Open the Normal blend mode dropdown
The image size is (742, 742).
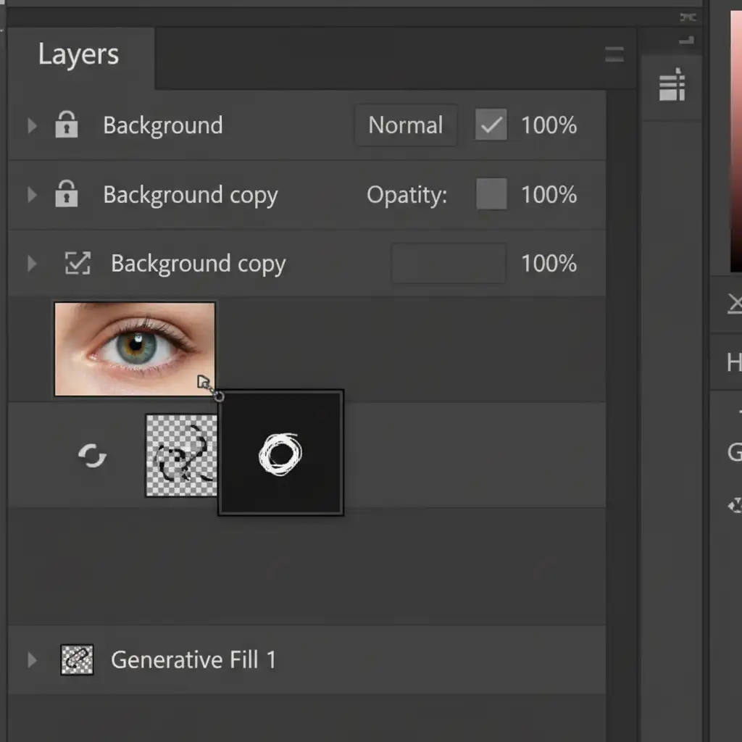point(406,125)
